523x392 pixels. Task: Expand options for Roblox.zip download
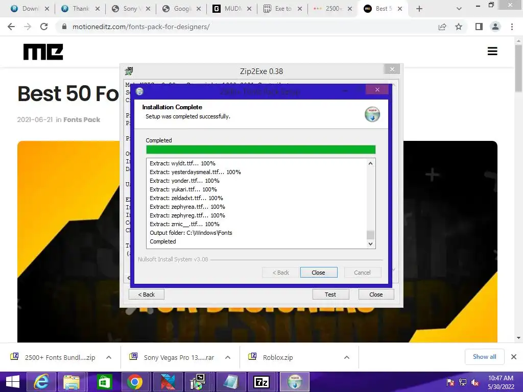347,357
